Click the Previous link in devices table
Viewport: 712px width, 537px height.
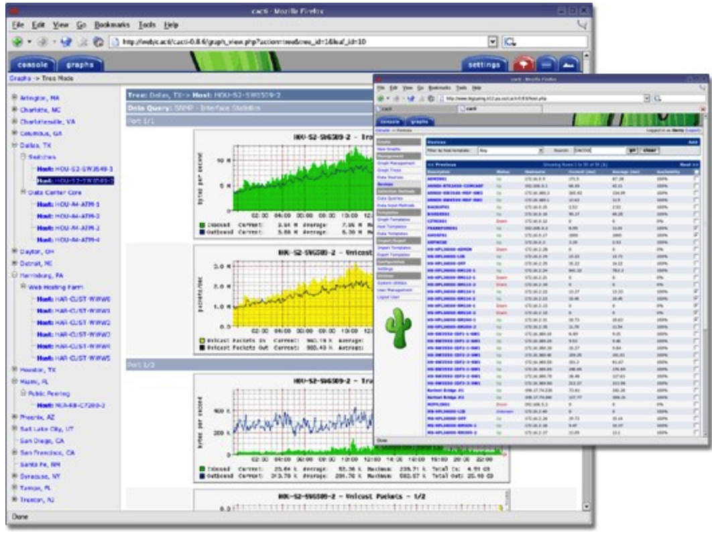click(442, 164)
